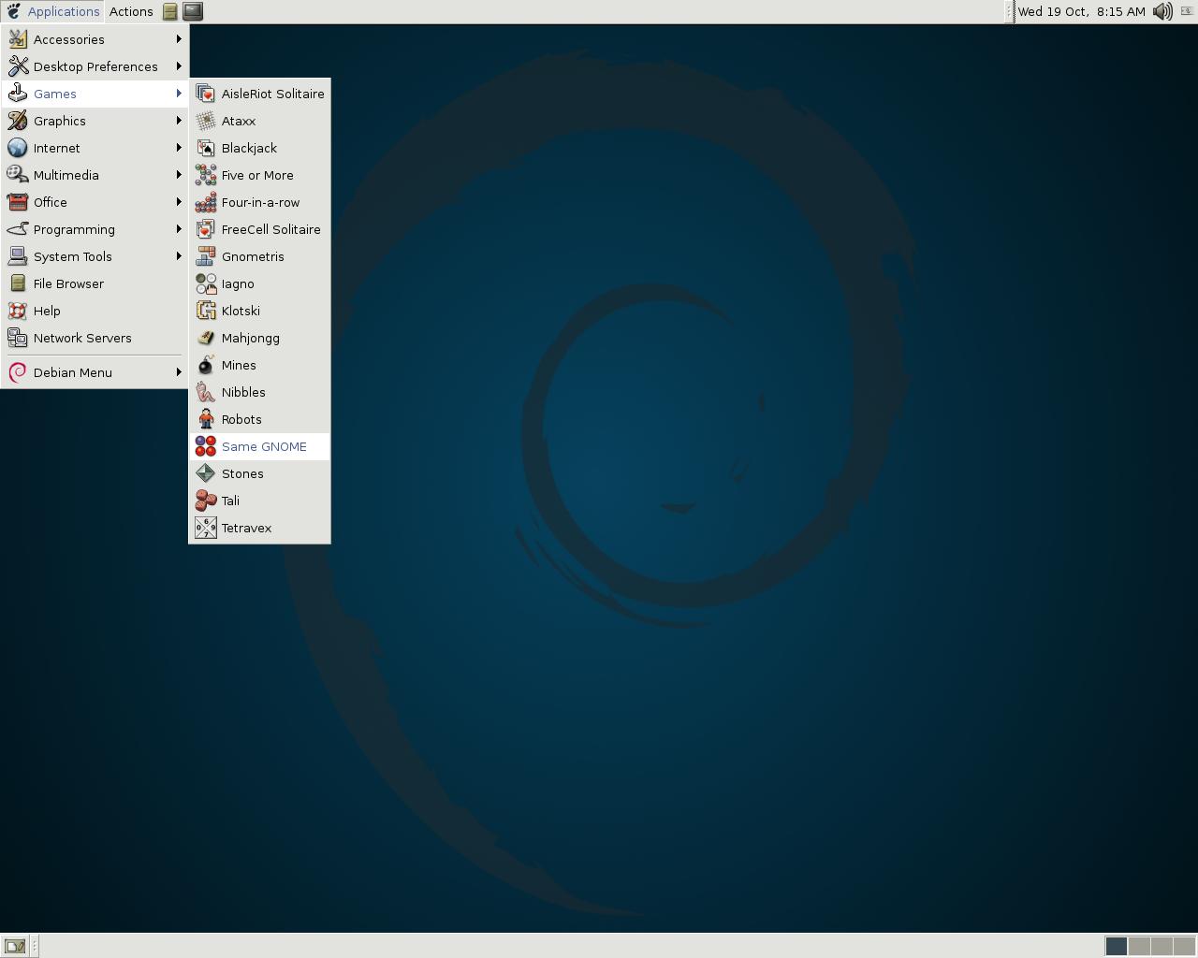Launch the Robots game
1198x958 pixels.
(259, 419)
